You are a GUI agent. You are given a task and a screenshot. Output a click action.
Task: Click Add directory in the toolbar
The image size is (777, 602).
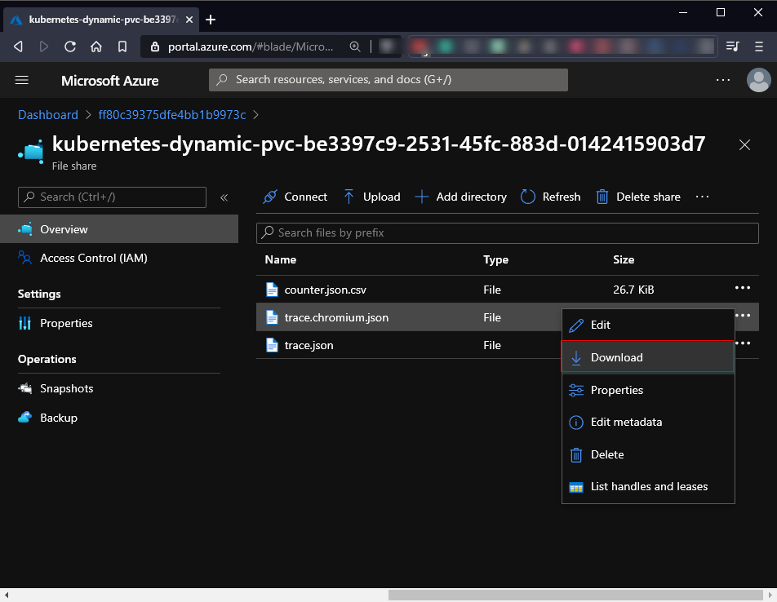[x=461, y=197]
